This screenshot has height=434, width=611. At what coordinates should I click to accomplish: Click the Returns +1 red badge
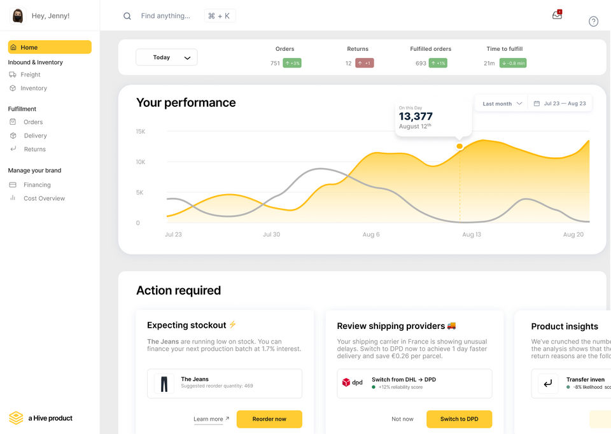[x=364, y=63]
